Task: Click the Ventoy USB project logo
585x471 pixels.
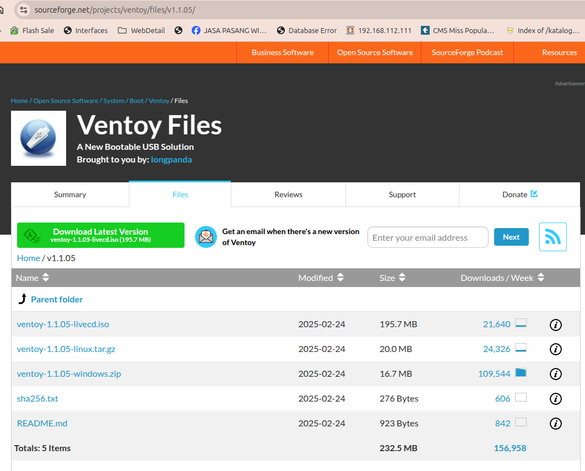Action: (38, 138)
